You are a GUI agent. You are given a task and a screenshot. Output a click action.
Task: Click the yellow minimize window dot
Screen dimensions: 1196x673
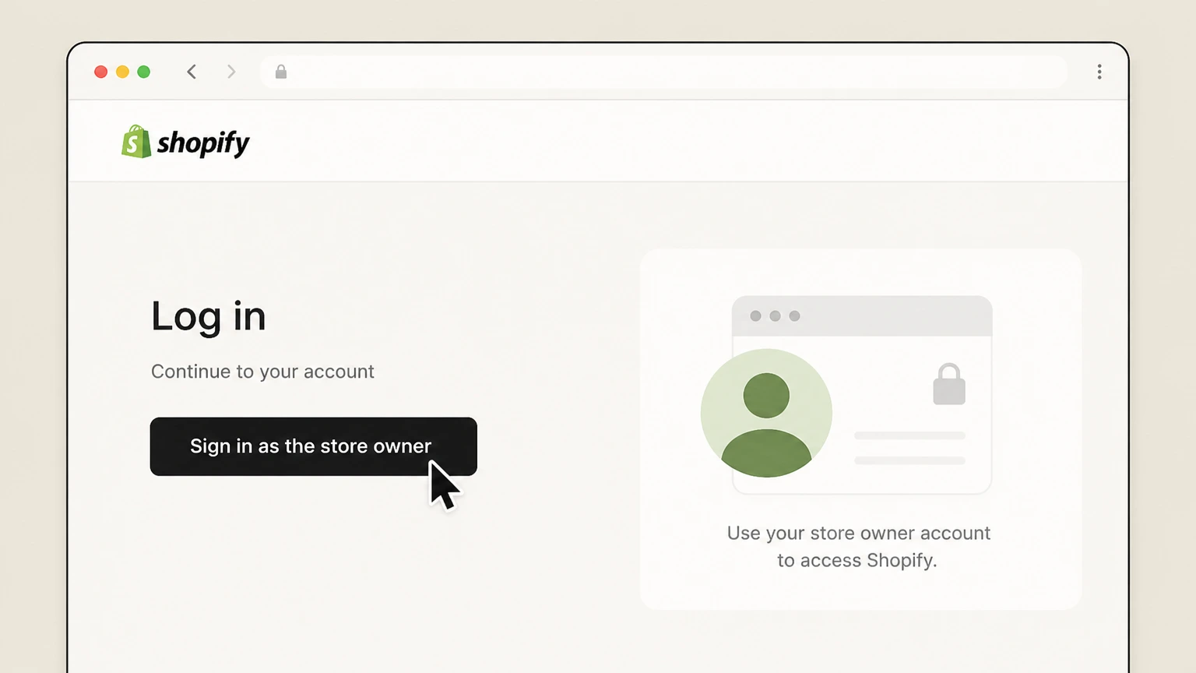[x=122, y=72]
